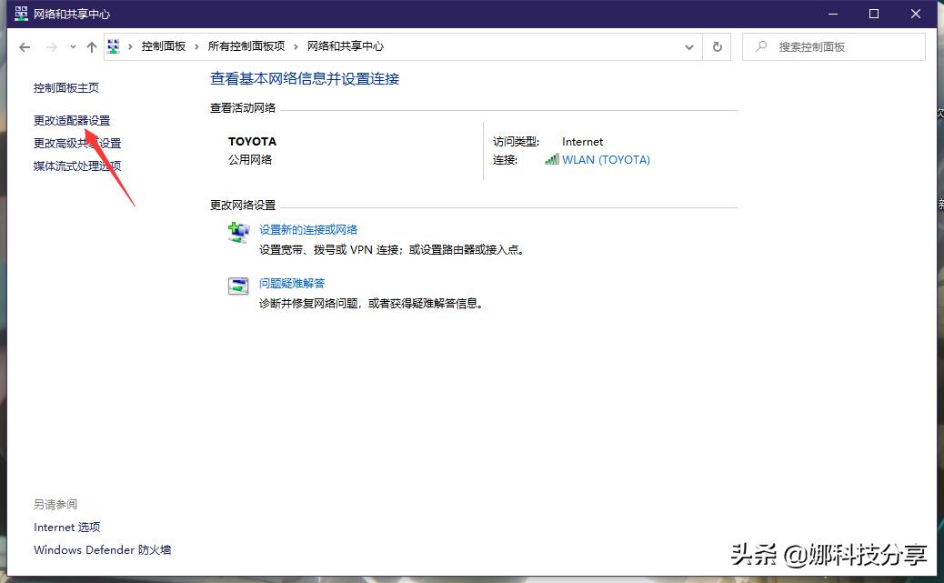Click the up-arrow navigation icon
This screenshot has width=944, height=583.
91,45
